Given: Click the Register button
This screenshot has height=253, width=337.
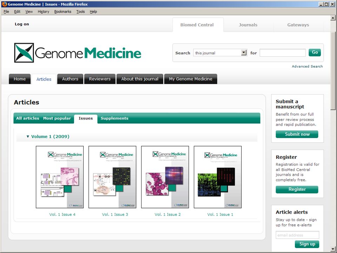Looking at the screenshot, I should [297, 189].
